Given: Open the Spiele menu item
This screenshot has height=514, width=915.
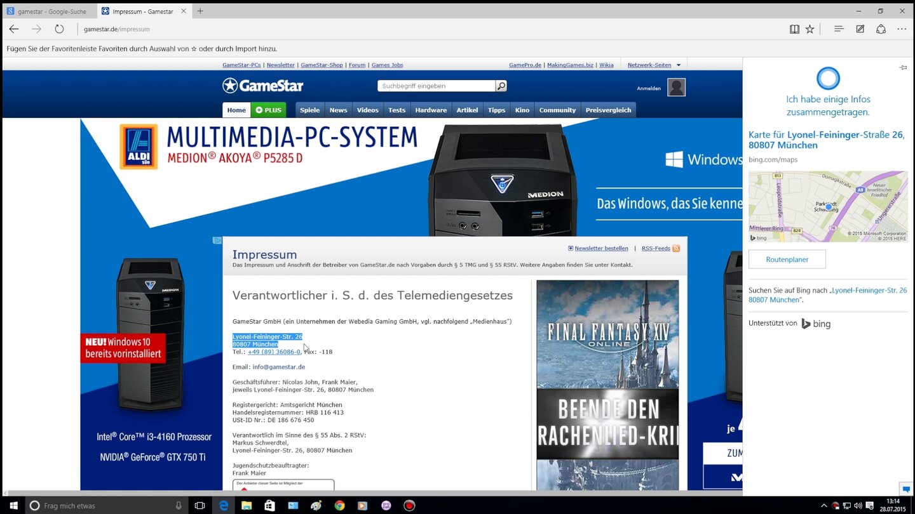Looking at the screenshot, I should pyautogui.click(x=310, y=110).
